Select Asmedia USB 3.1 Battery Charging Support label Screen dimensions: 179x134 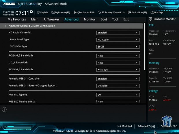[33, 86]
